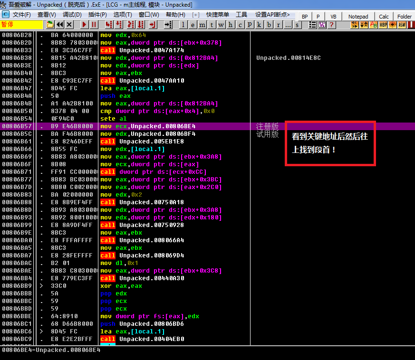Image resolution: width=415 pixels, height=360 pixels.
Task: Open the 插件(P) menu
Action: pyautogui.click(x=97, y=15)
